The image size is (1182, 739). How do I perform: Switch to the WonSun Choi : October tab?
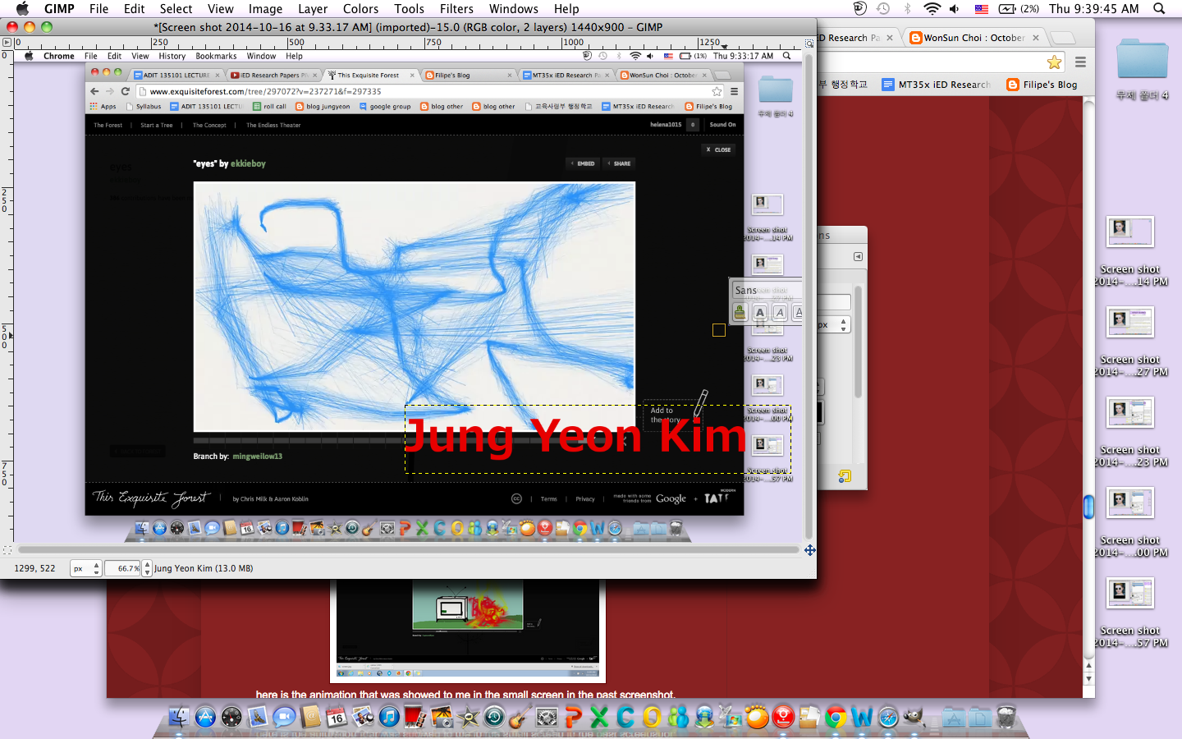(968, 38)
